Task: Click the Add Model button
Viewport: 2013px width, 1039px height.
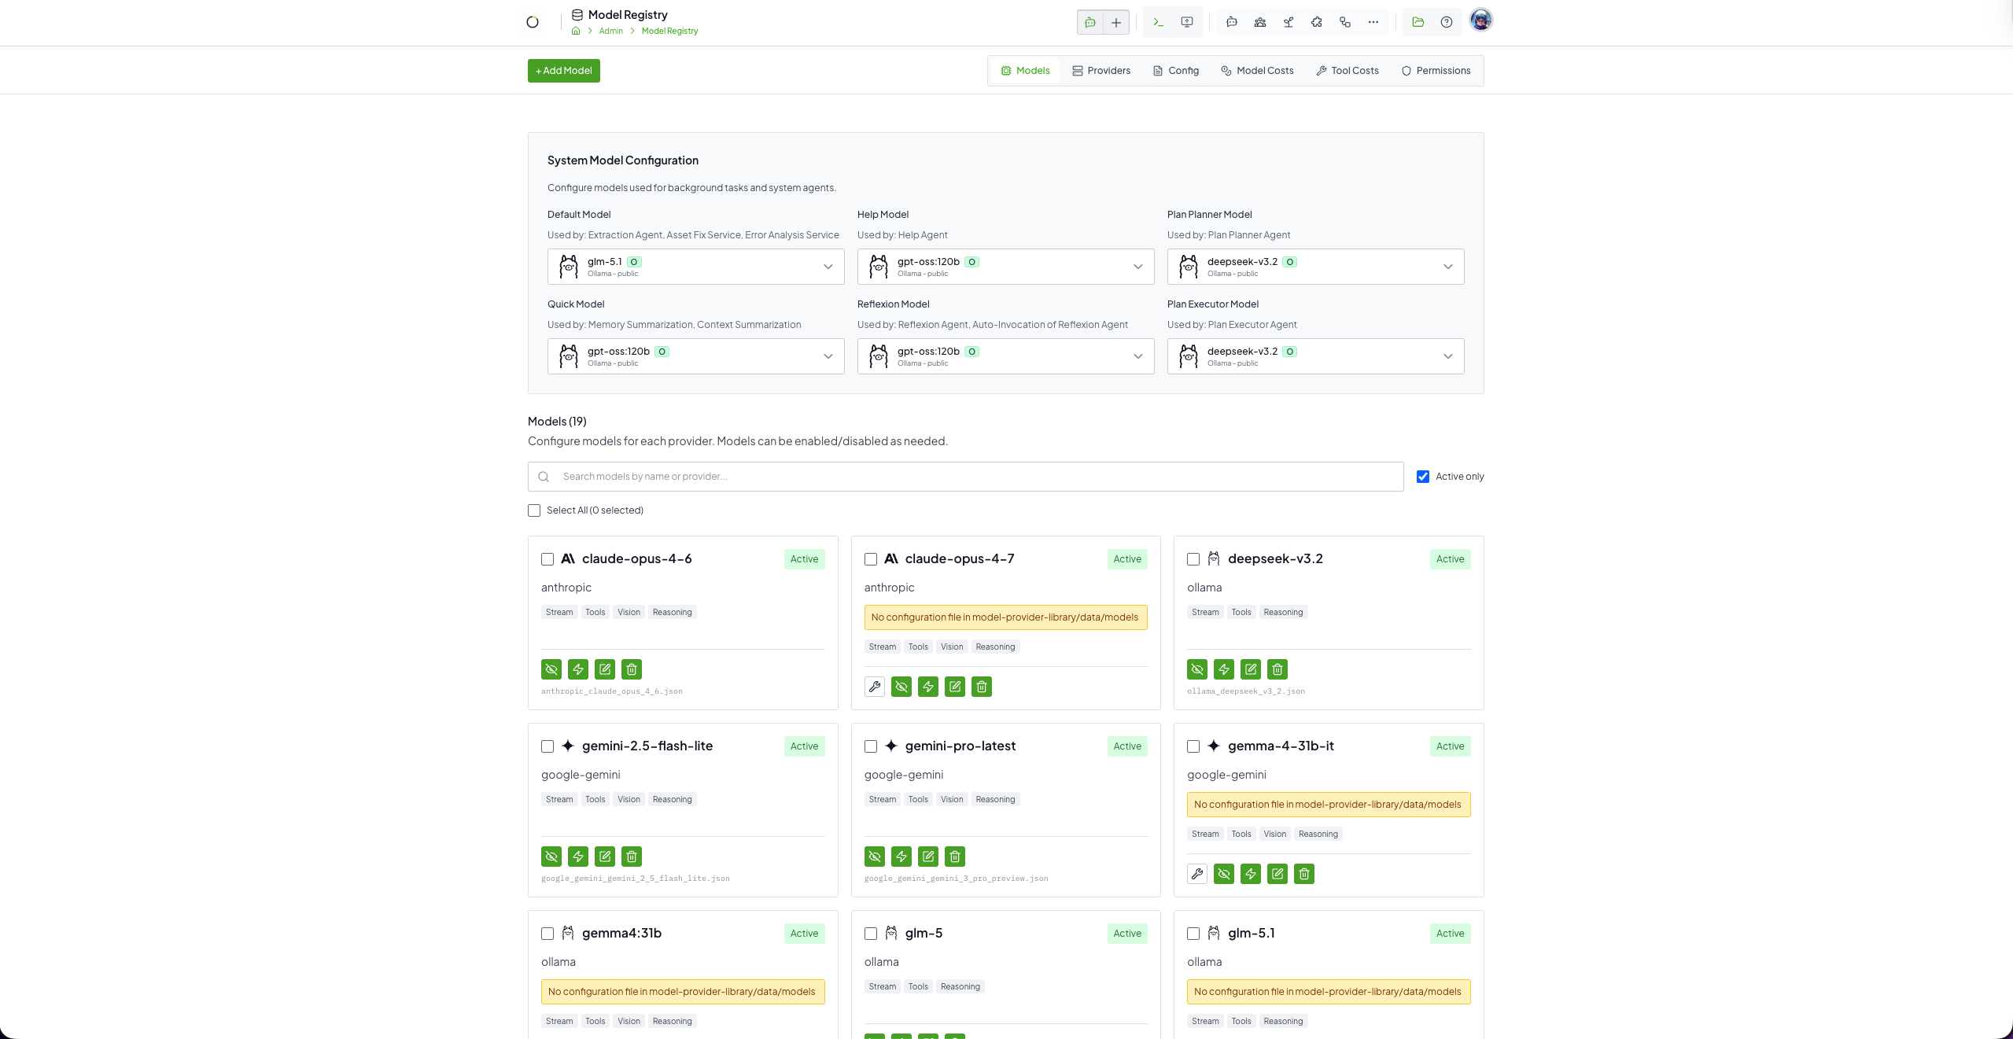Action: click(x=564, y=71)
